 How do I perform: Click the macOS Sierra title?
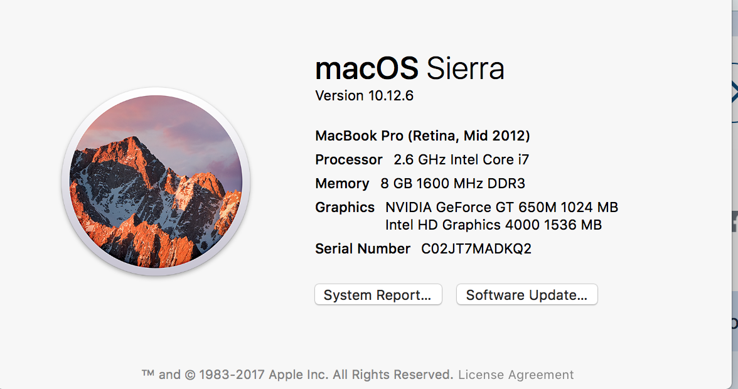point(409,68)
